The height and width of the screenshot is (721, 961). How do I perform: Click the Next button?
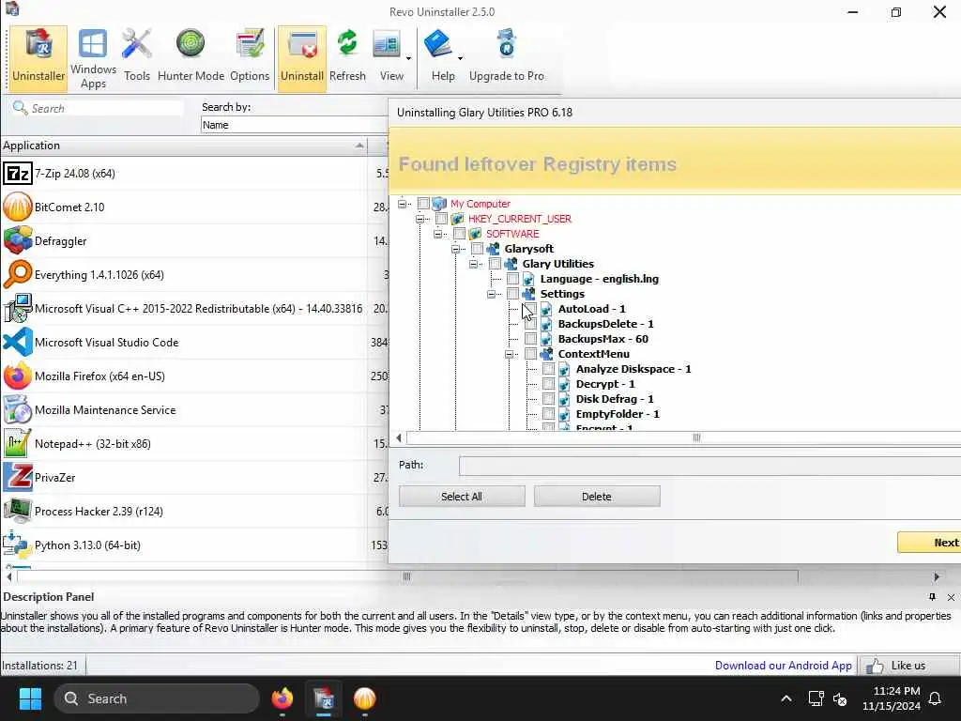coord(929,542)
